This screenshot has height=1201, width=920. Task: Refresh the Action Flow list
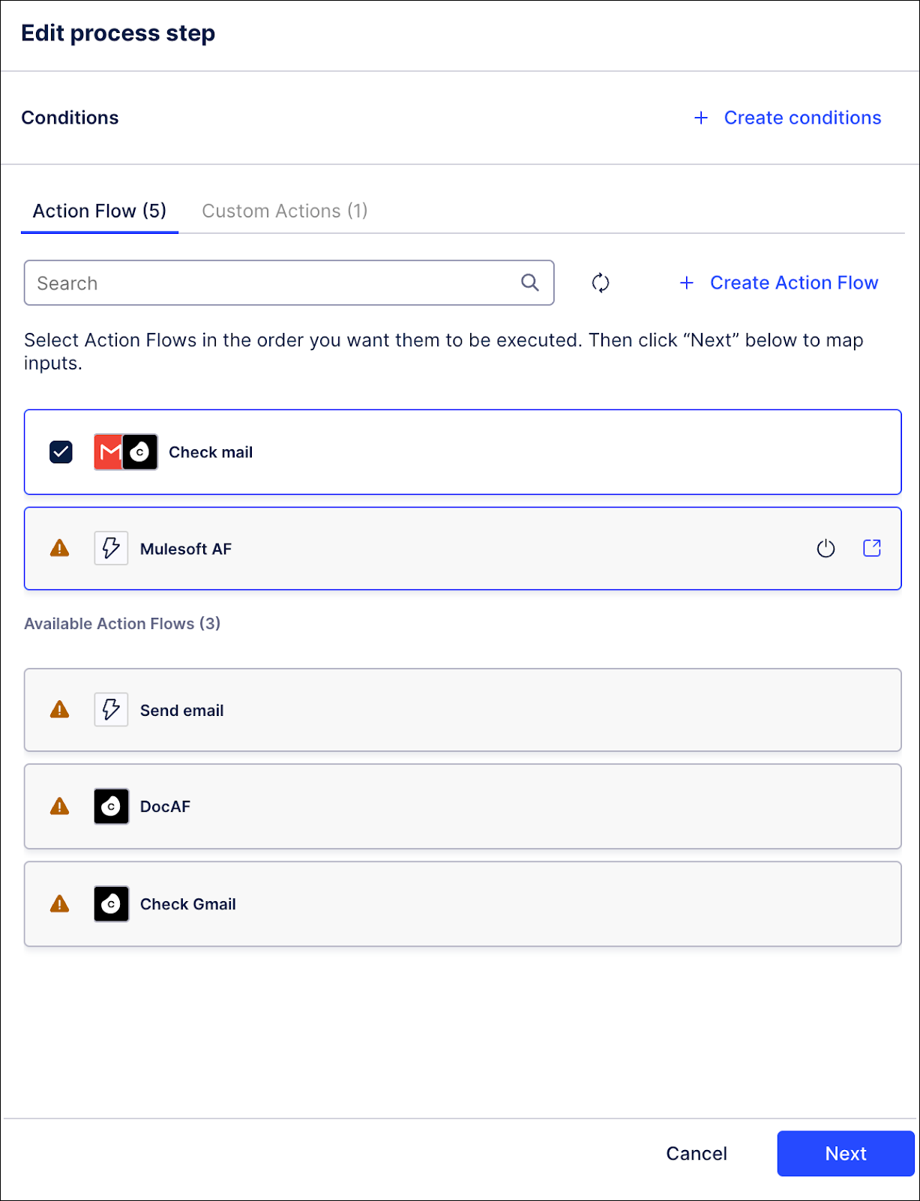pyautogui.click(x=600, y=283)
